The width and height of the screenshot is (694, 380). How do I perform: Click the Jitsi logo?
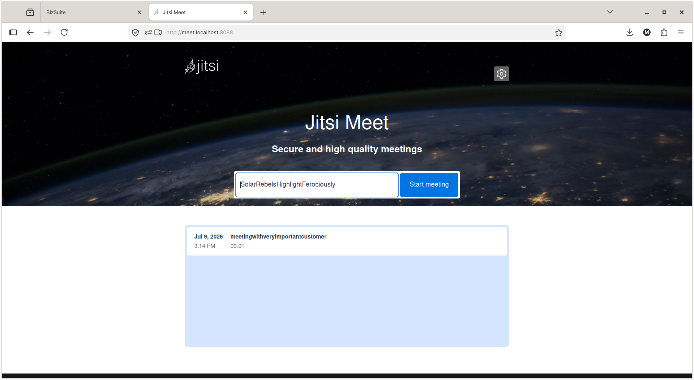coord(202,66)
